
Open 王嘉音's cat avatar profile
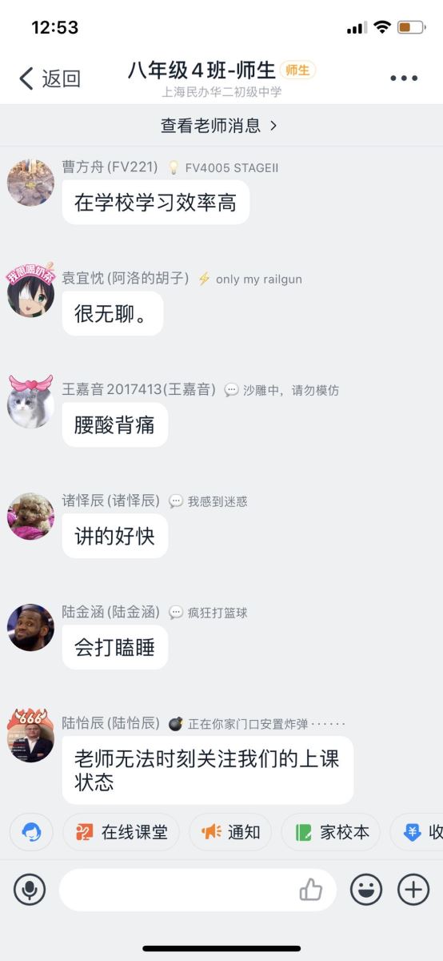(30, 403)
